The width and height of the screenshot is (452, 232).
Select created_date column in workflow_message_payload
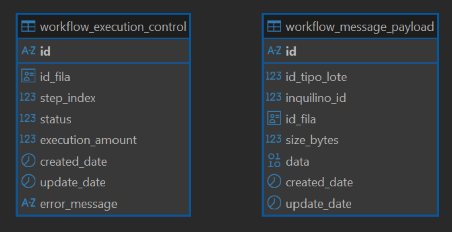point(319,182)
